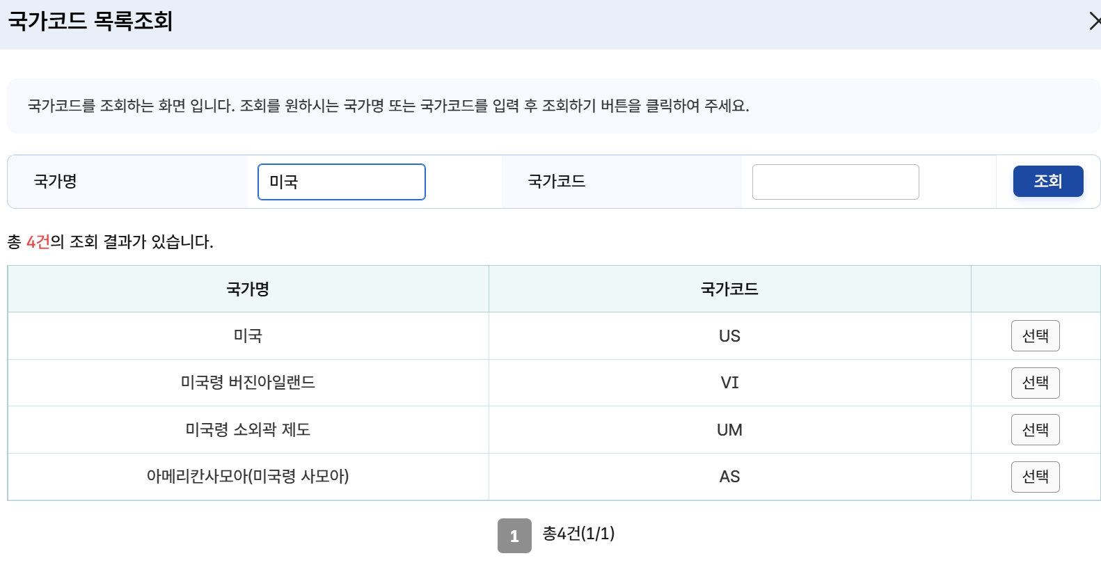Select 미국령 버진아일랜드 with code VI

[x=1035, y=383]
